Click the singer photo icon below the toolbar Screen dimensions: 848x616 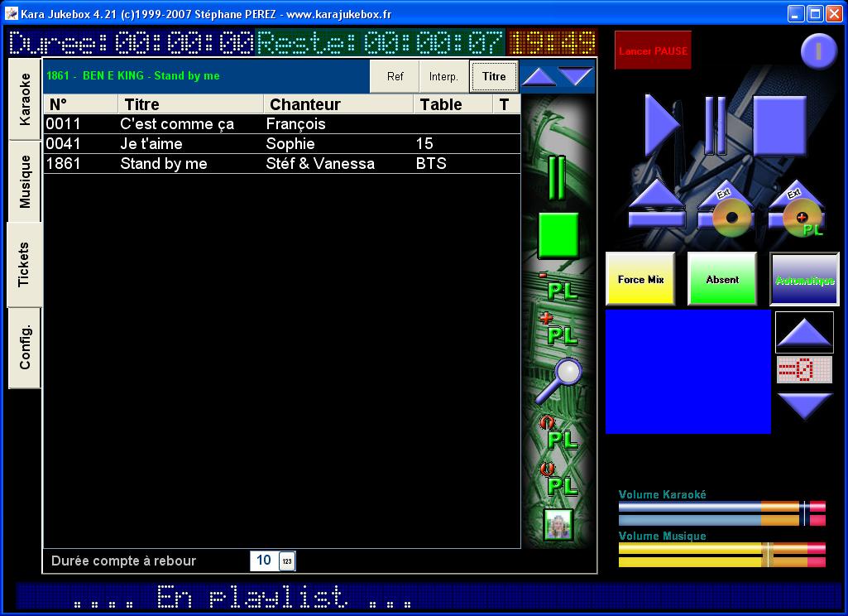pos(557,525)
